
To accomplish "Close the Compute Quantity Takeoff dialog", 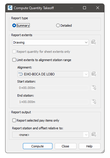I will pos(98,8).
